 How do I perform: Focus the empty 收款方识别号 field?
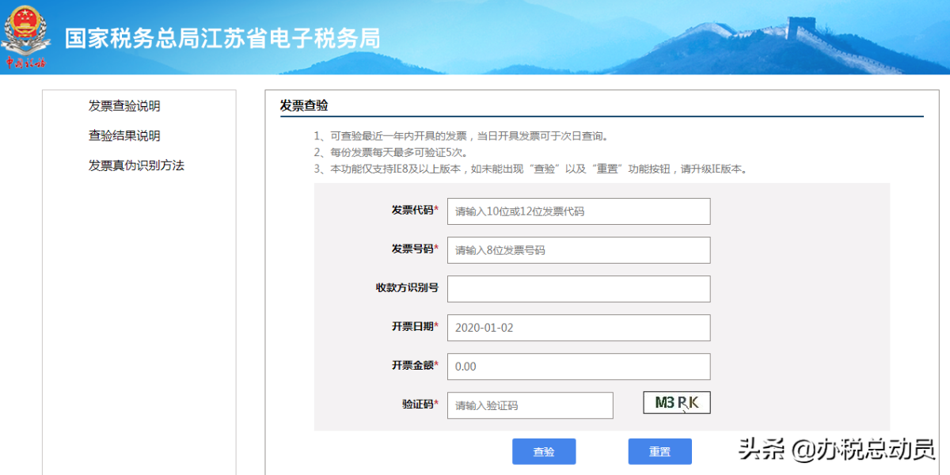pyautogui.click(x=578, y=289)
